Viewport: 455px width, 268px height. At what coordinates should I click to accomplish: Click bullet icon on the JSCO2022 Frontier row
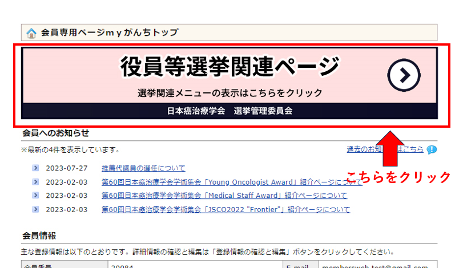(36, 209)
